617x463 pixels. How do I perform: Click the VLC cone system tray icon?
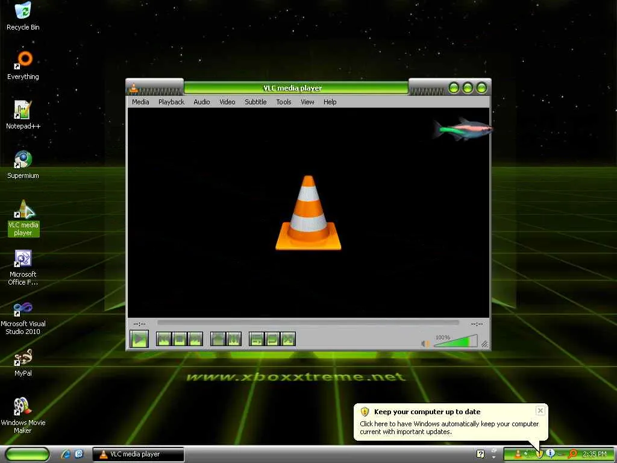click(518, 454)
